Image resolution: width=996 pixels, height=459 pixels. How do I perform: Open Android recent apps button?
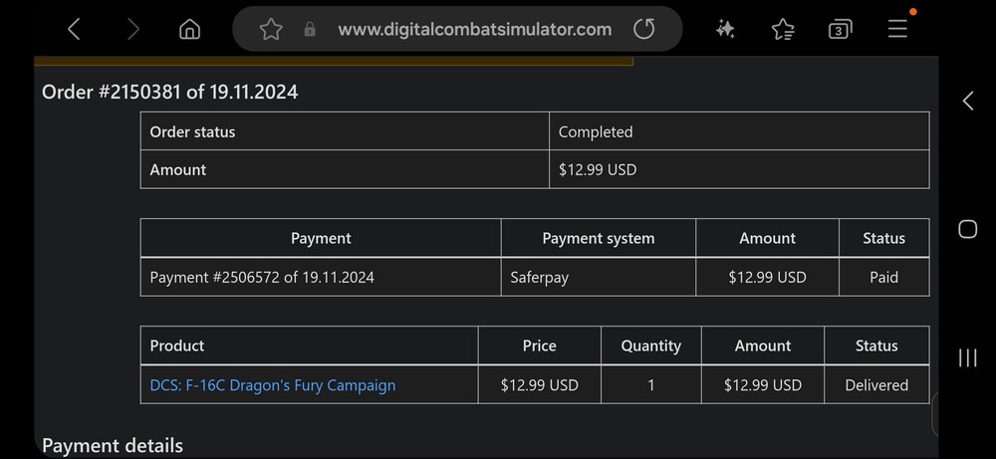pos(967,358)
